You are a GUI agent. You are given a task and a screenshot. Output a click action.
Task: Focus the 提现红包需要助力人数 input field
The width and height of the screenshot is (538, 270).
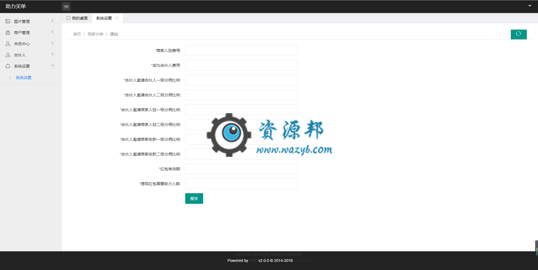point(241,184)
